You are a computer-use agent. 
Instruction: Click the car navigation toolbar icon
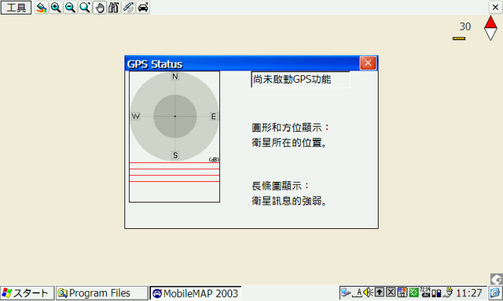(143, 7)
